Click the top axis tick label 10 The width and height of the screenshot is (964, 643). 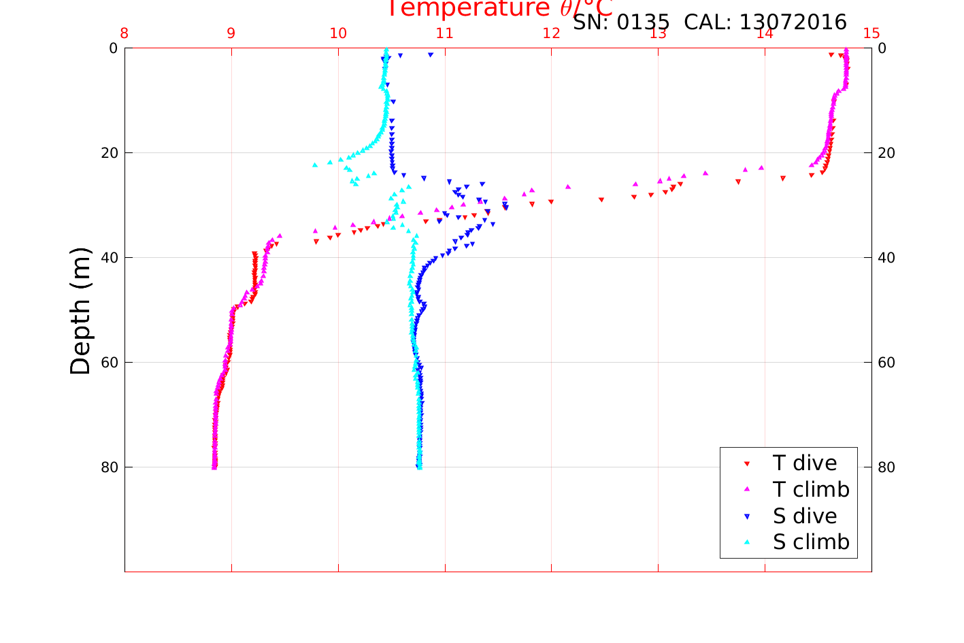(338, 33)
